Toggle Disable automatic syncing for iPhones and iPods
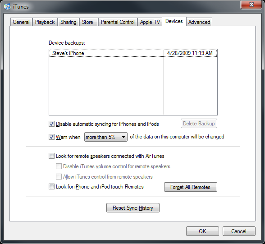This screenshot has height=244, width=265. click(51, 124)
